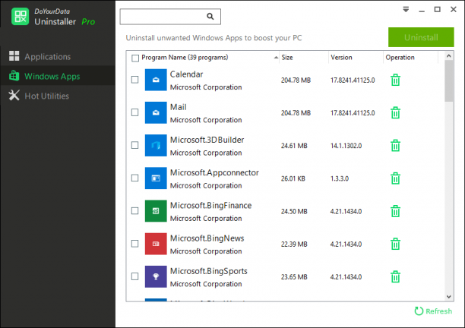Viewport: 465px width, 328px height.
Task: Click the 3D Builder app icon
Action: click(x=156, y=146)
